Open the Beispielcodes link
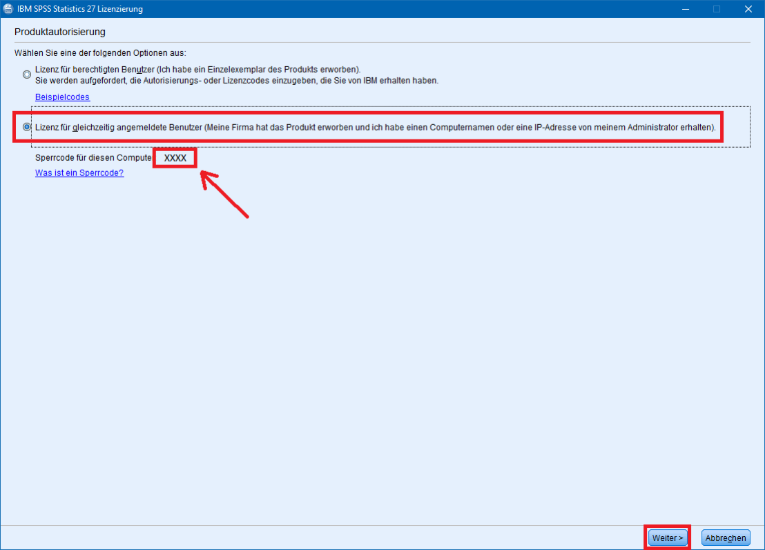Viewport: 765px width, 550px height. [x=62, y=97]
